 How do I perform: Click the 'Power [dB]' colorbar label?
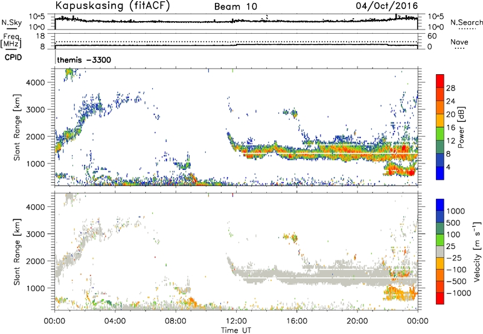(x=461, y=127)
